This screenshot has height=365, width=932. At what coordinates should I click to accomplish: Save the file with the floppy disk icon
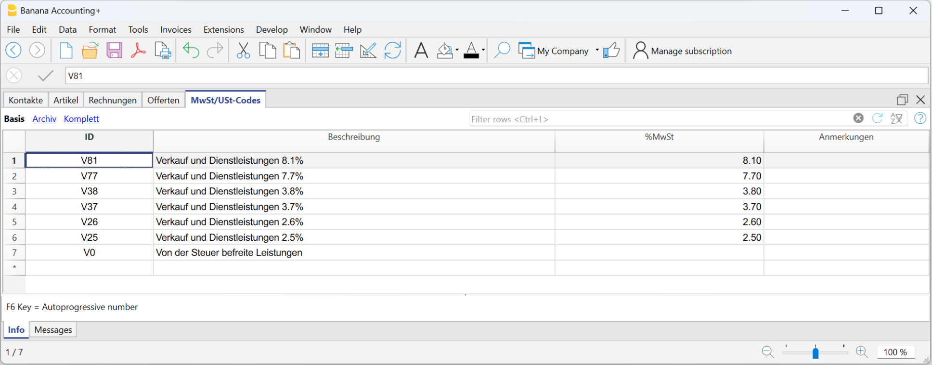point(114,50)
